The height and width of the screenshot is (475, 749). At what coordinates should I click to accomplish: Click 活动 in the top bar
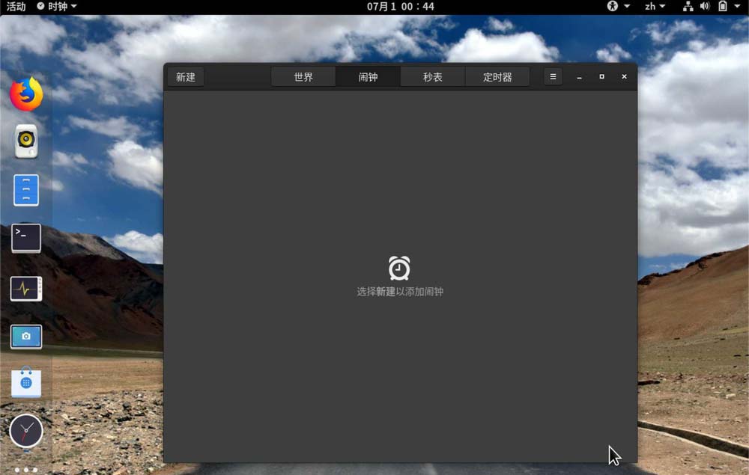[16, 7]
